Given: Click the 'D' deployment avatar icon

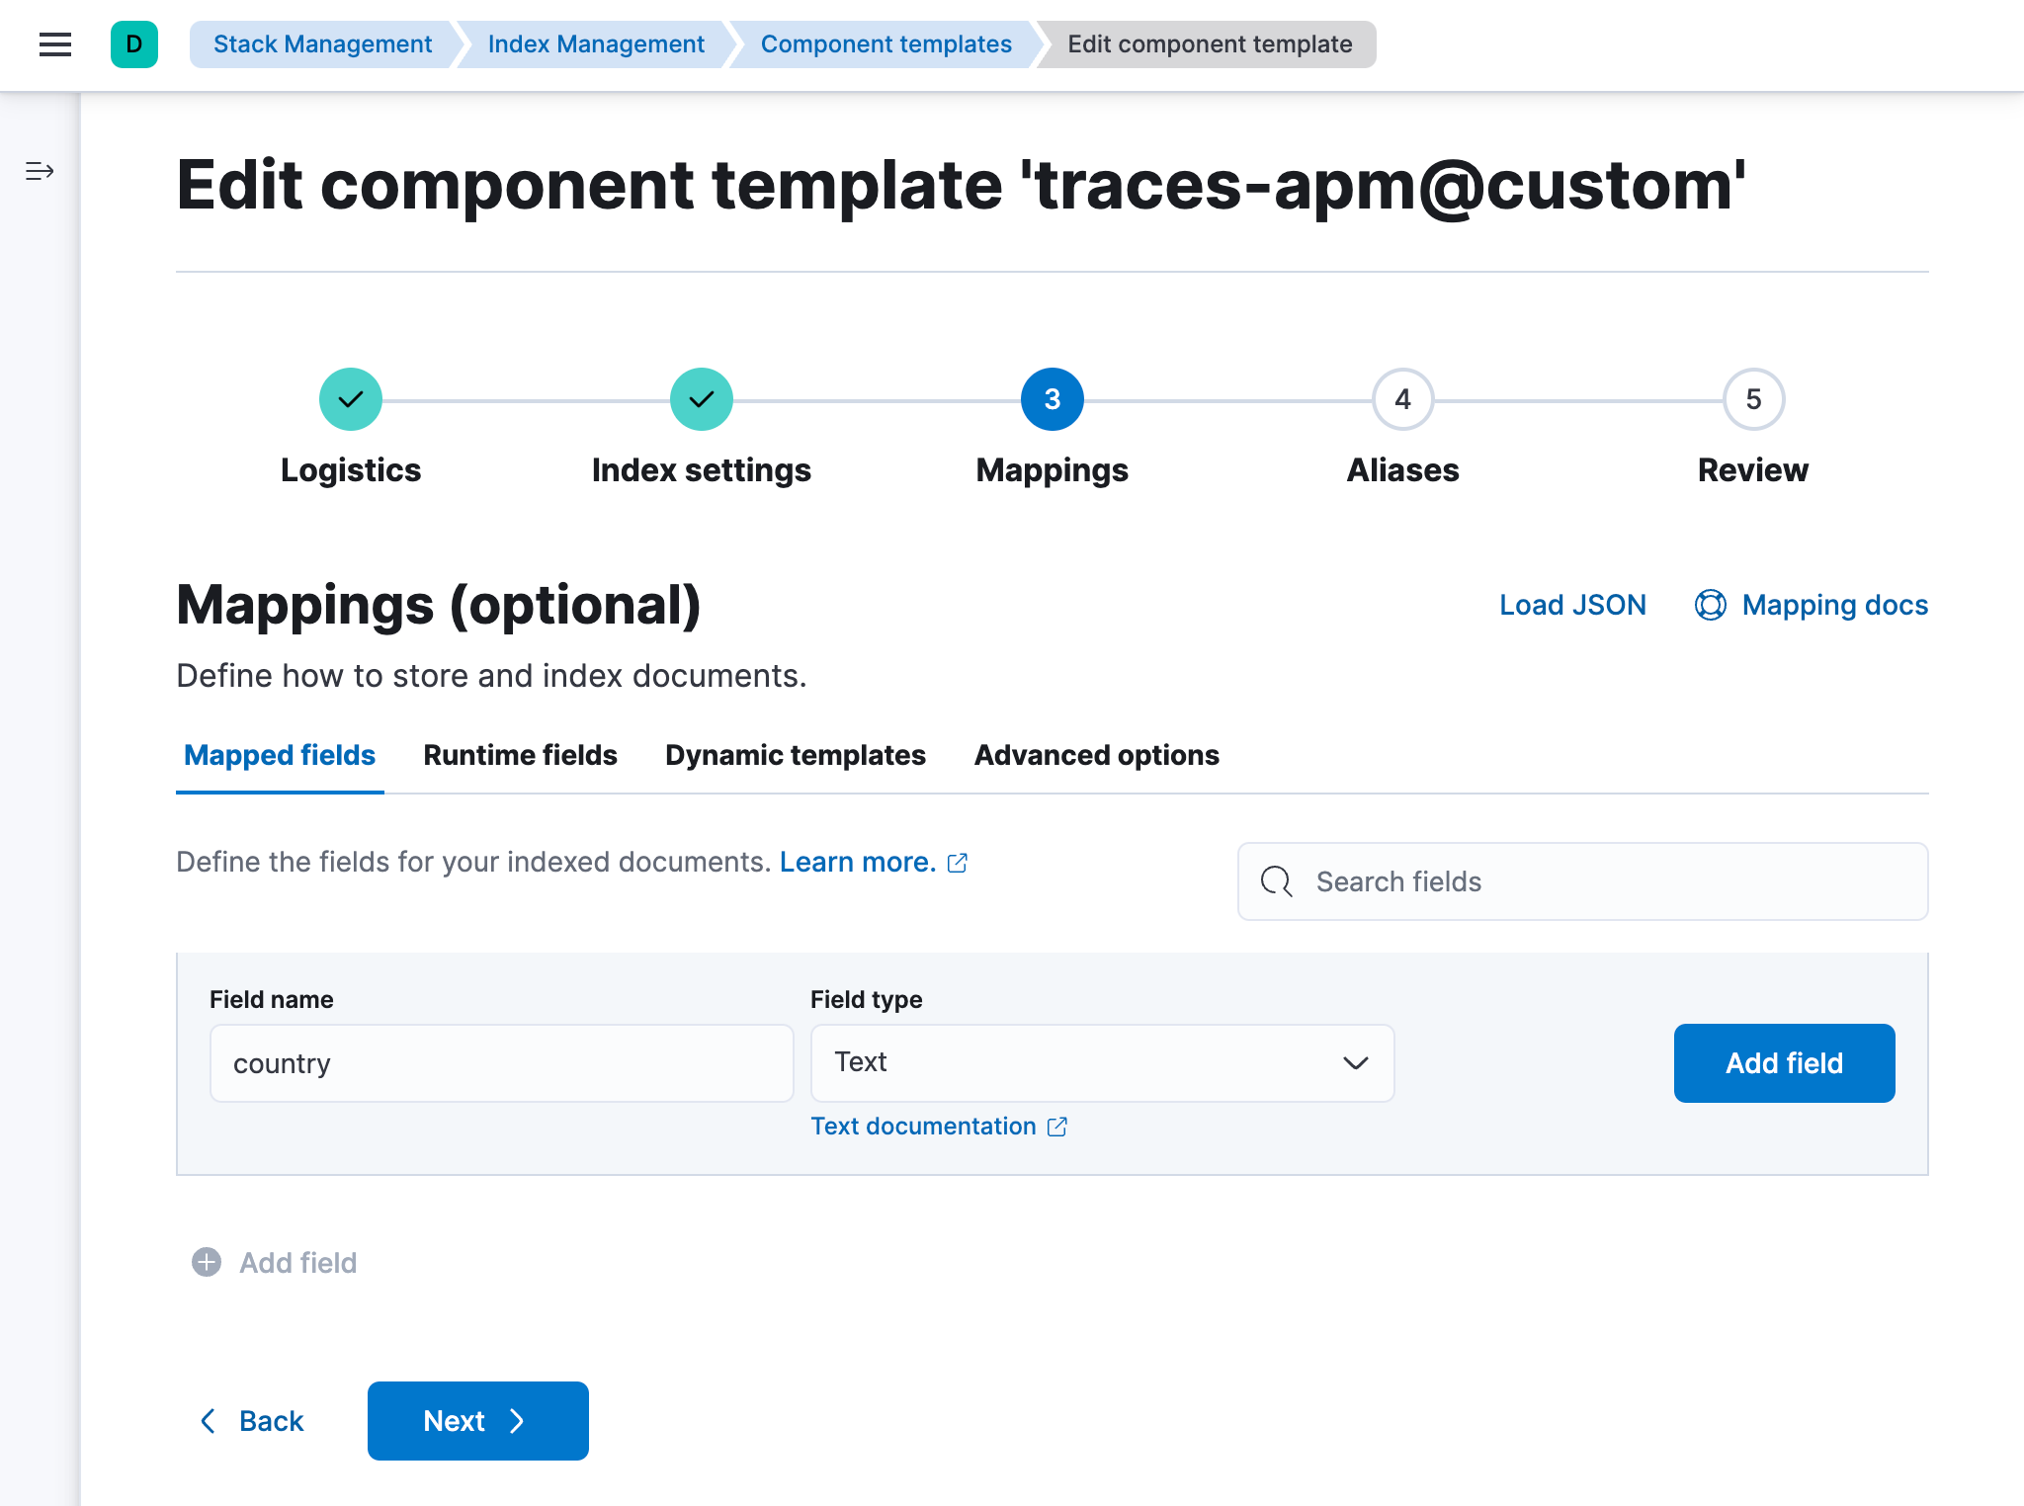Looking at the screenshot, I should click(134, 44).
